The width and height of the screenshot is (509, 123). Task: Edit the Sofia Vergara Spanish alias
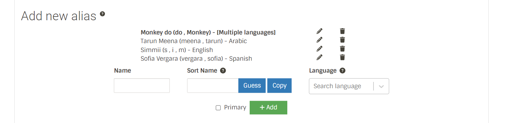320,57
